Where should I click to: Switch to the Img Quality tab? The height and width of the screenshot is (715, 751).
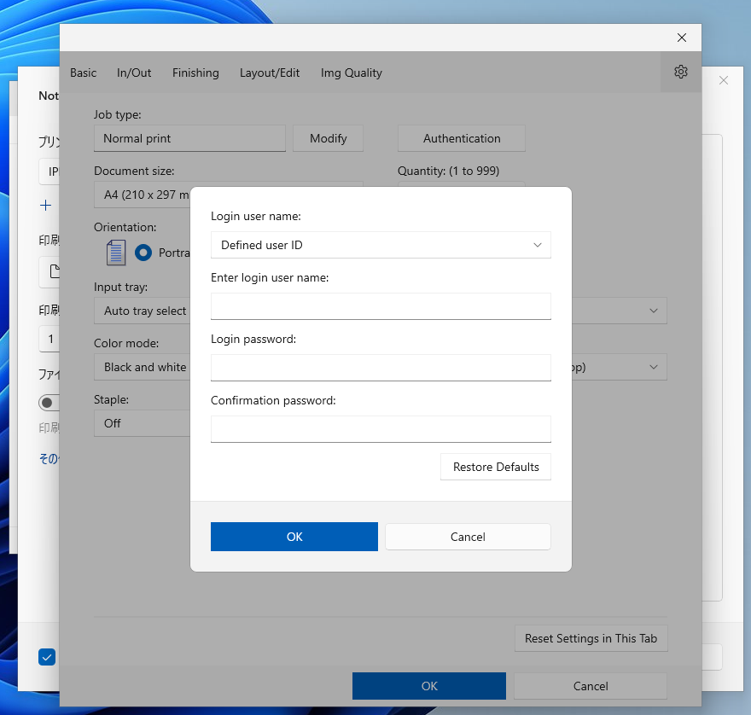pos(351,73)
